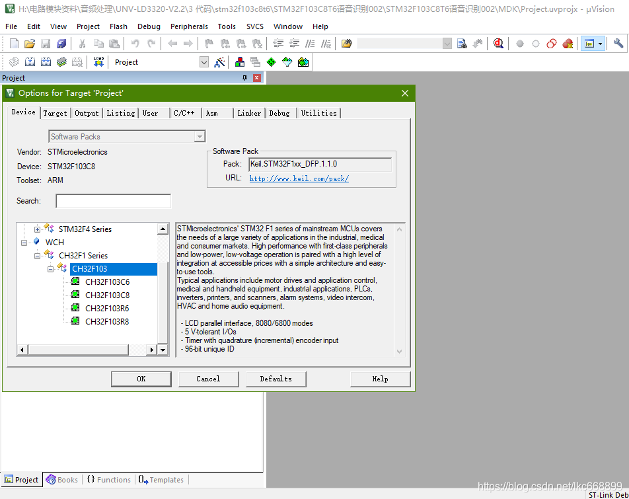
Task: Click the dialog Help button
Action: tap(381, 379)
